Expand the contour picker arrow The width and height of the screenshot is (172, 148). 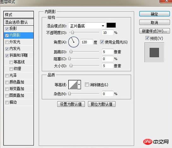point(79,84)
